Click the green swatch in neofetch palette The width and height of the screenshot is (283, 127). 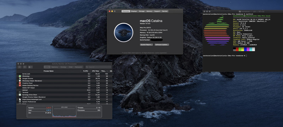click(x=240, y=49)
